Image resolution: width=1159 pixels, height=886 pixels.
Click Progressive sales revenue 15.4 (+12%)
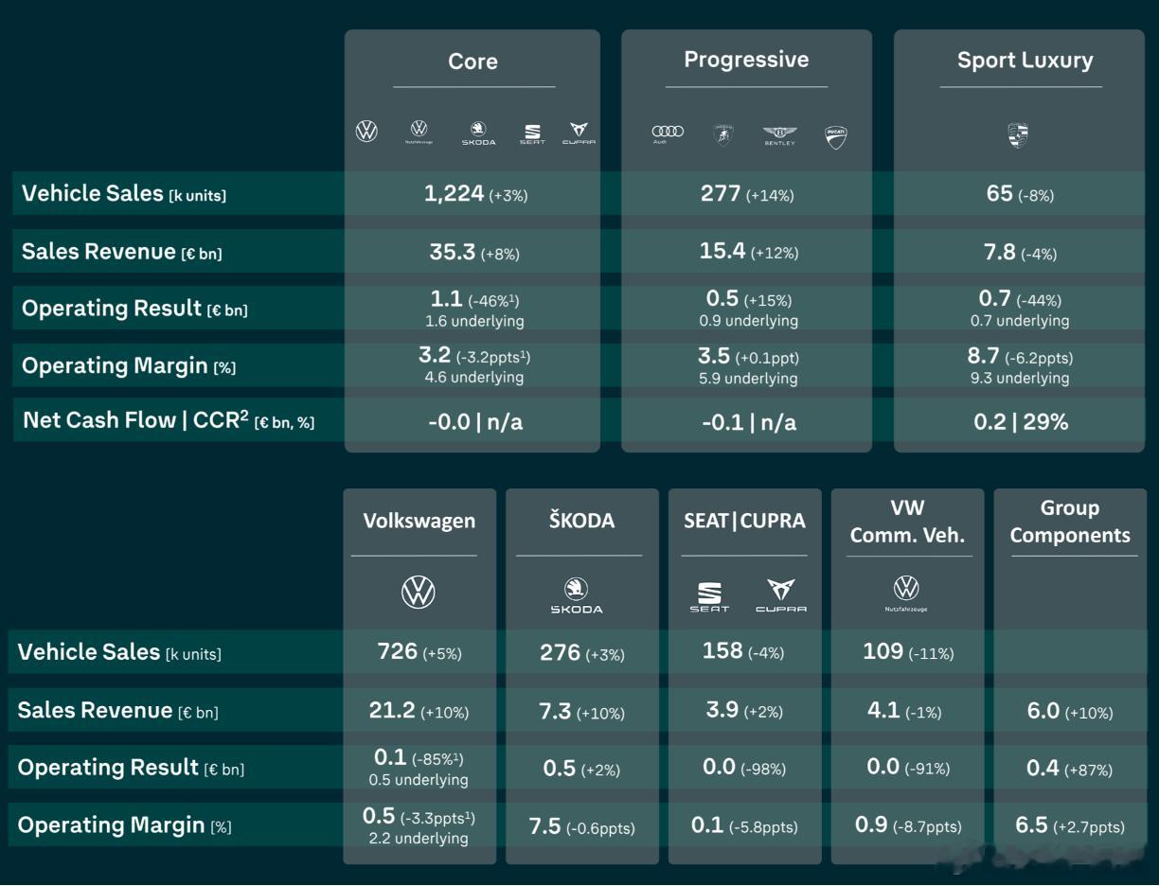tap(749, 252)
